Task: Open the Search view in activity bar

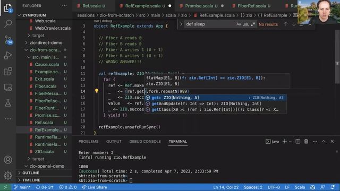Action: pyautogui.click(x=8, y=23)
